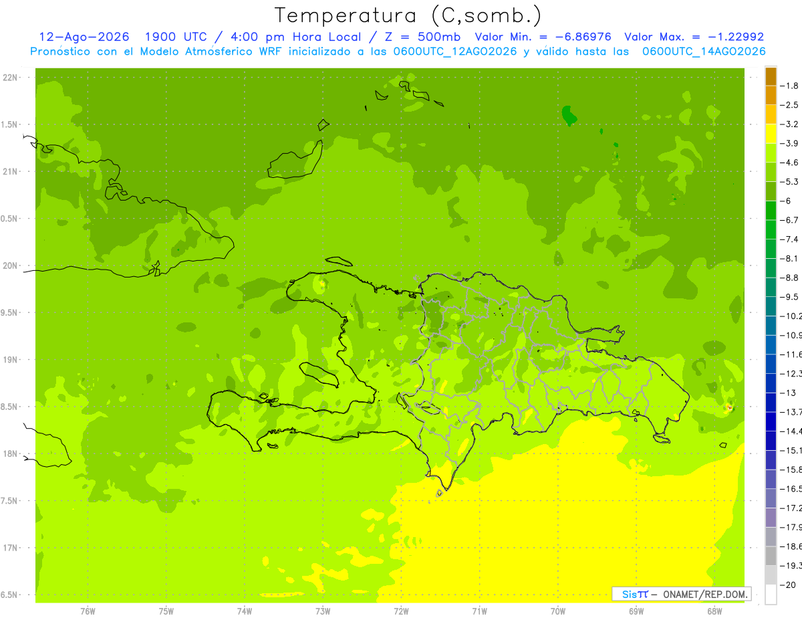Click "Valor Max. = -1.22992" text

click(x=694, y=37)
